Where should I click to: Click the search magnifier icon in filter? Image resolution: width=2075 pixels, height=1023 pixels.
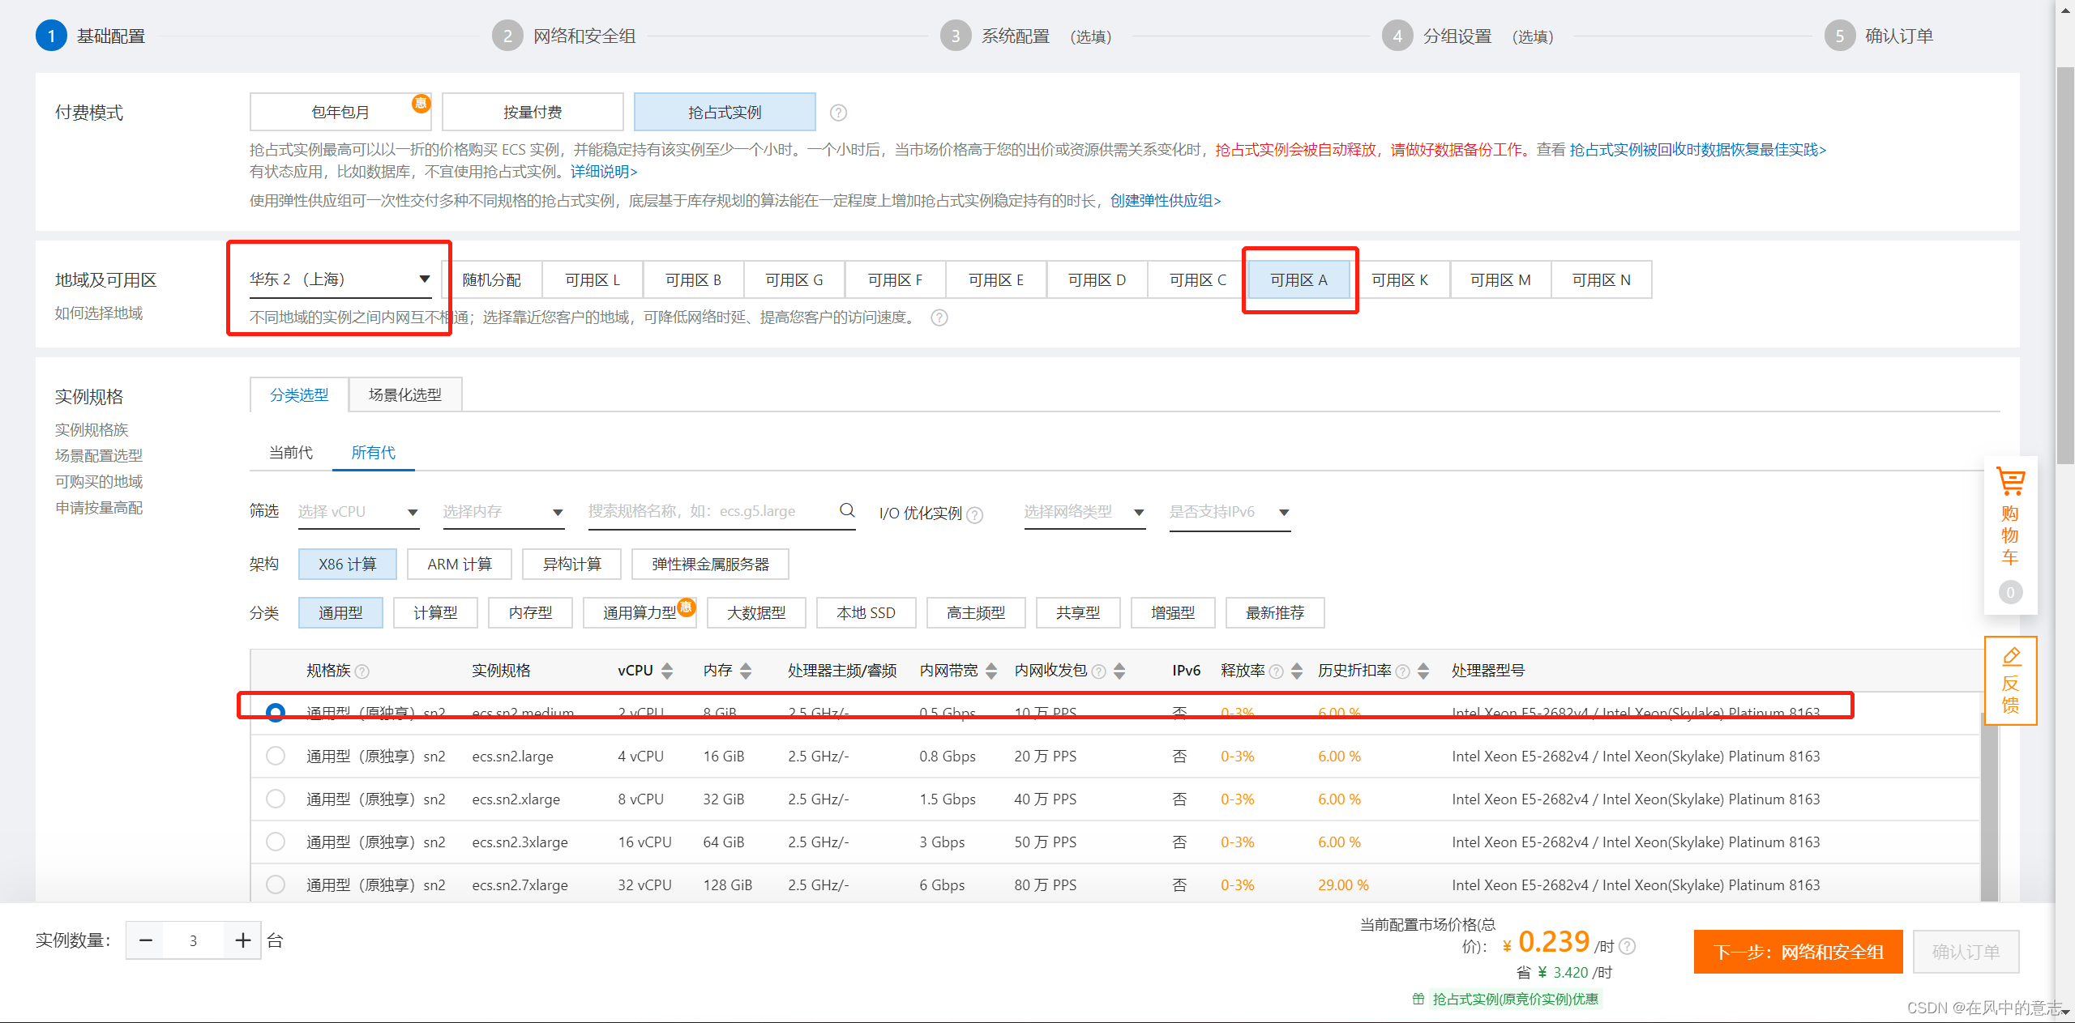[847, 510]
